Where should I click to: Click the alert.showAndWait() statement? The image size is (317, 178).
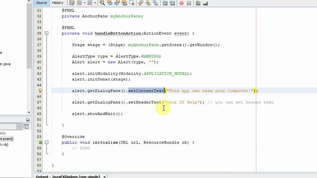tap(98, 114)
